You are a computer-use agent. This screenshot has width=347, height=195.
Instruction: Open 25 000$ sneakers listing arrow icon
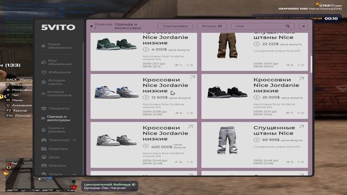(301, 79)
